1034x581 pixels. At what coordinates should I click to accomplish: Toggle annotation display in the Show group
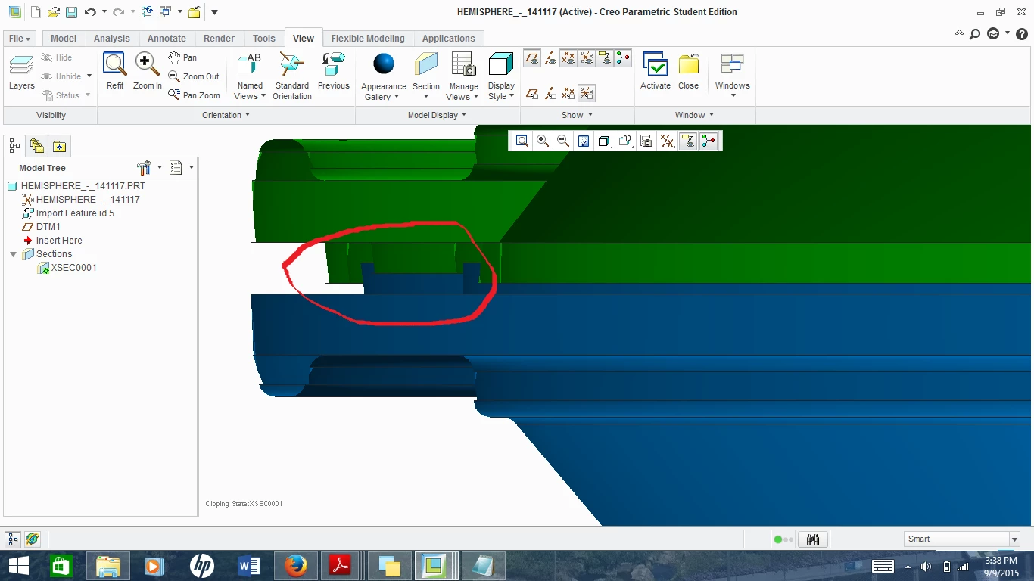point(605,57)
